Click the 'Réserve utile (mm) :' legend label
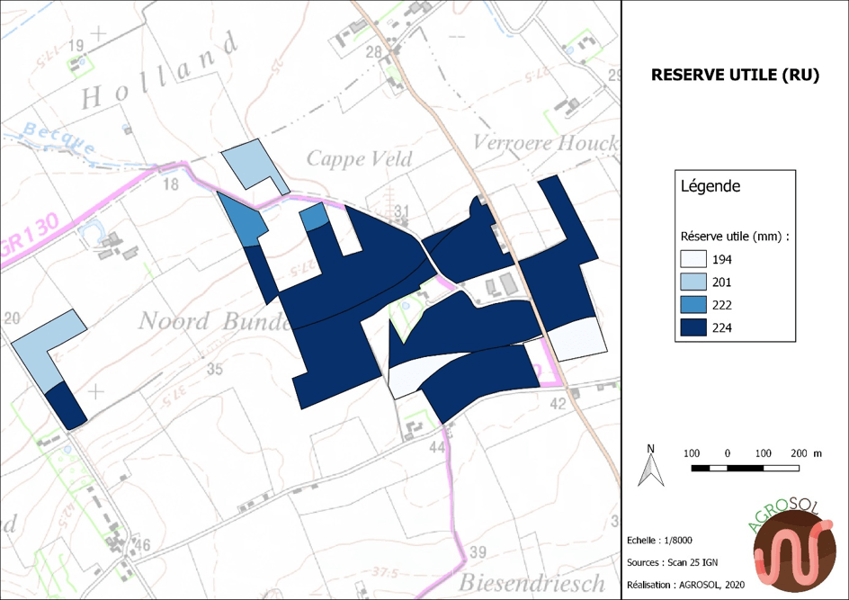849x600 pixels. [735, 236]
